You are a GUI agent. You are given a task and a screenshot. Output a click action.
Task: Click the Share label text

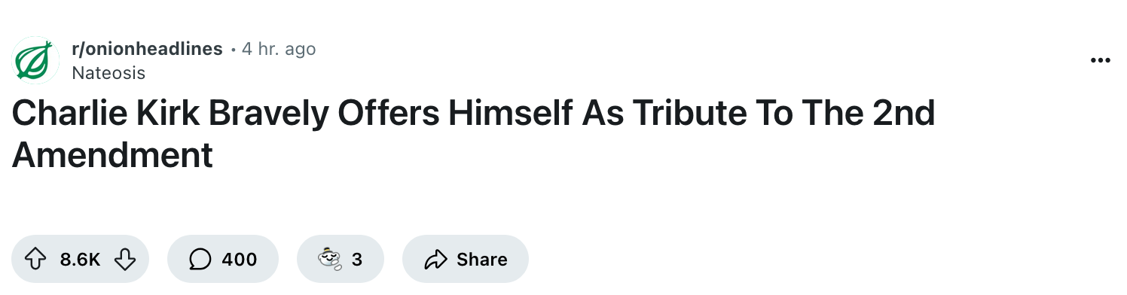coord(482,260)
